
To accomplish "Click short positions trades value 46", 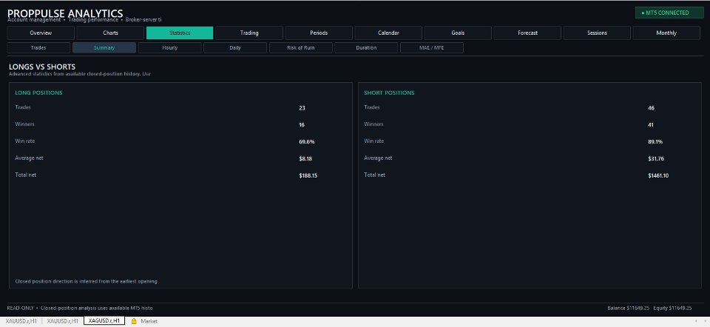I will [x=651, y=108].
